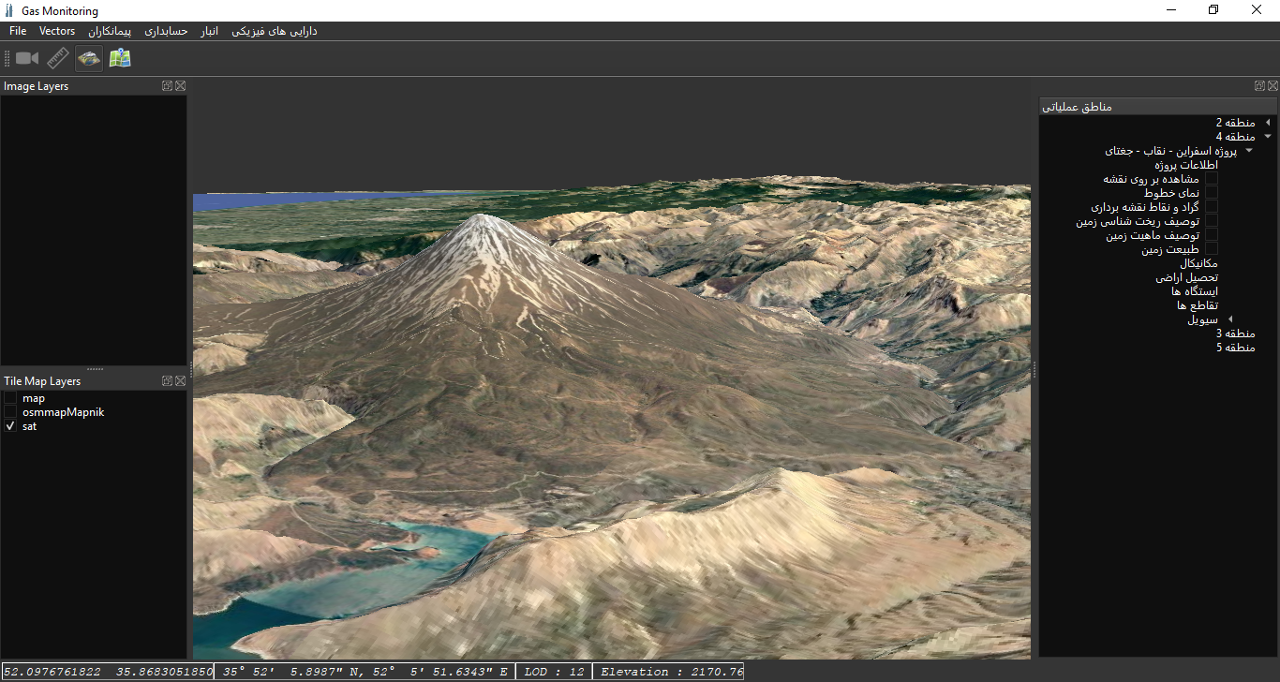The image size is (1280, 682).
Task: Expand the منطقه 2 tree node
Action: (1267, 123)
